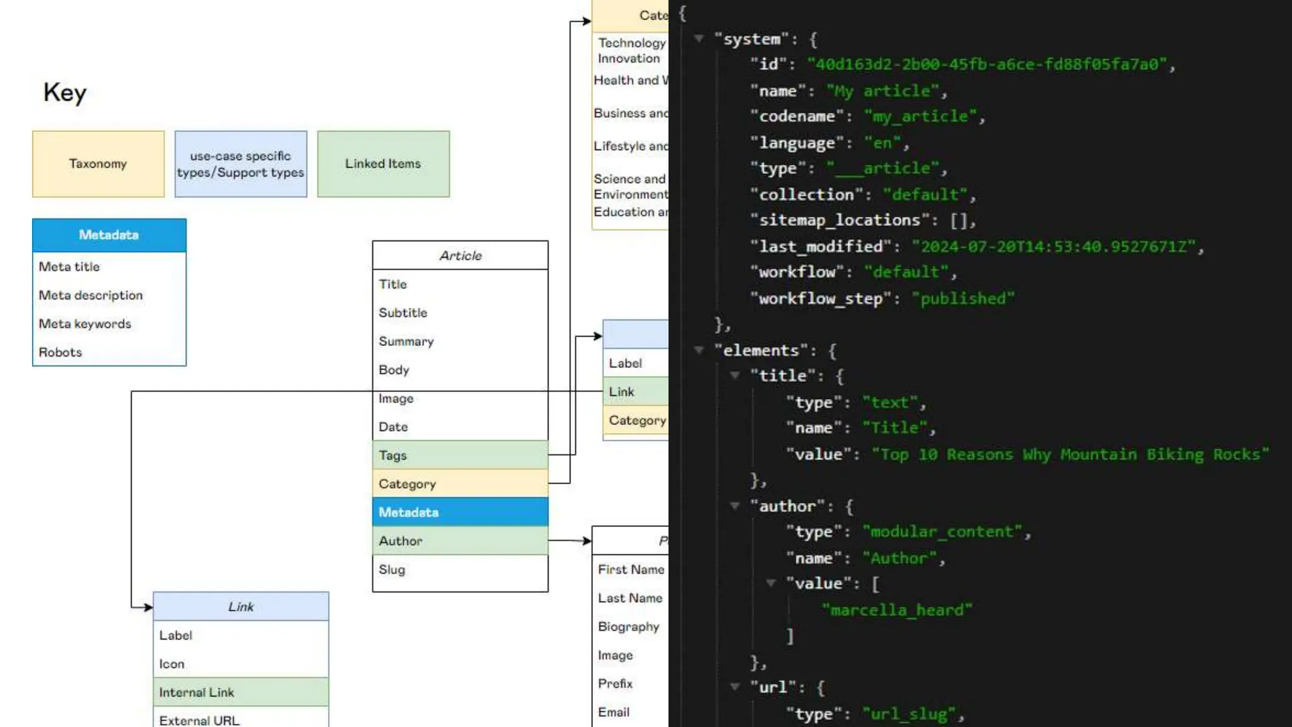This screenshot has height=727, width=1292.
Task: Click the article id GUID value
Action: [987, 64]
